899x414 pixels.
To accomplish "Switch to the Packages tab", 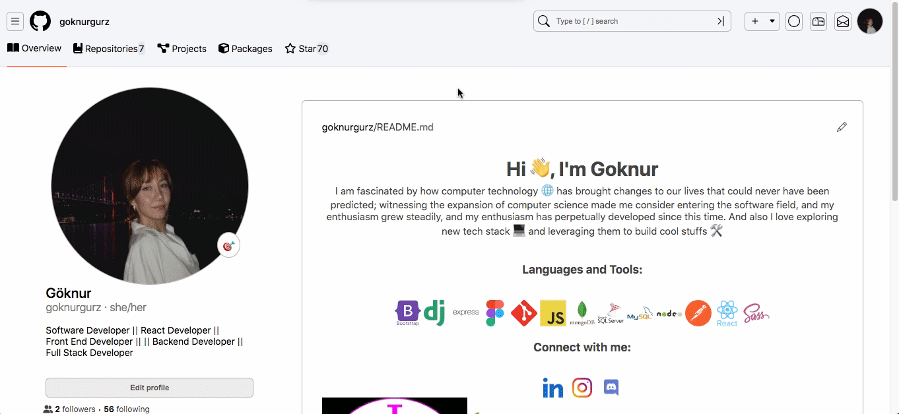I will pyautogui.click(x=246, y=49).
